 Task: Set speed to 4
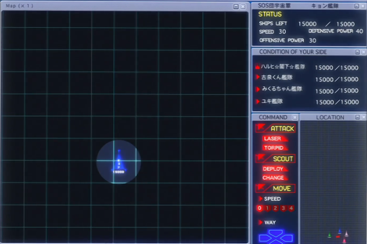click(291, 208)
